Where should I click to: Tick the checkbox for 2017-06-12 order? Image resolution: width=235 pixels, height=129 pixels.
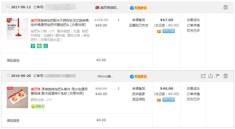click(x=8, y=6)
